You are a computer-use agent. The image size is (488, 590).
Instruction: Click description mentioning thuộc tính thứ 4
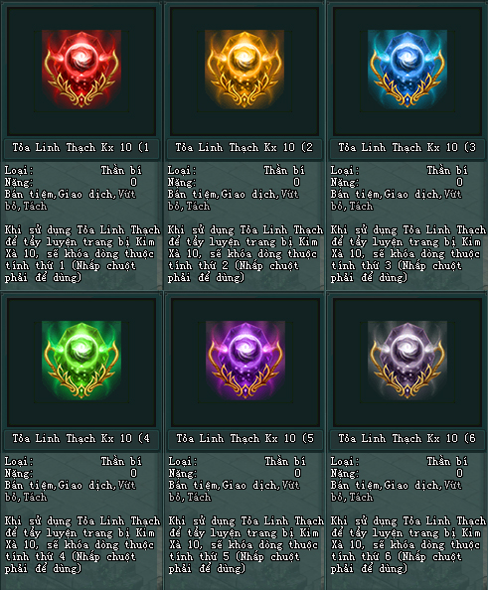(x=82, y=544)
